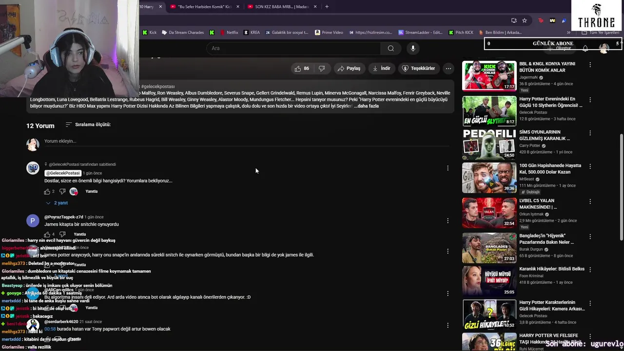Open the install/cast icon in address bar
624x351 pixels.
point(514,20)
